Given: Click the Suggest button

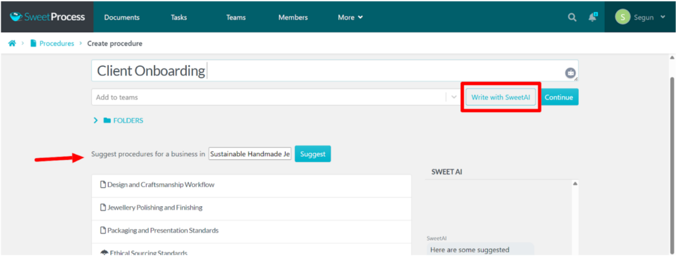Looking at the screenshot, I should 312,154.
